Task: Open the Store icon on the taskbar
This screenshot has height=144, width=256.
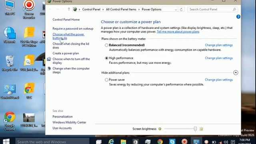Action: 136,142
